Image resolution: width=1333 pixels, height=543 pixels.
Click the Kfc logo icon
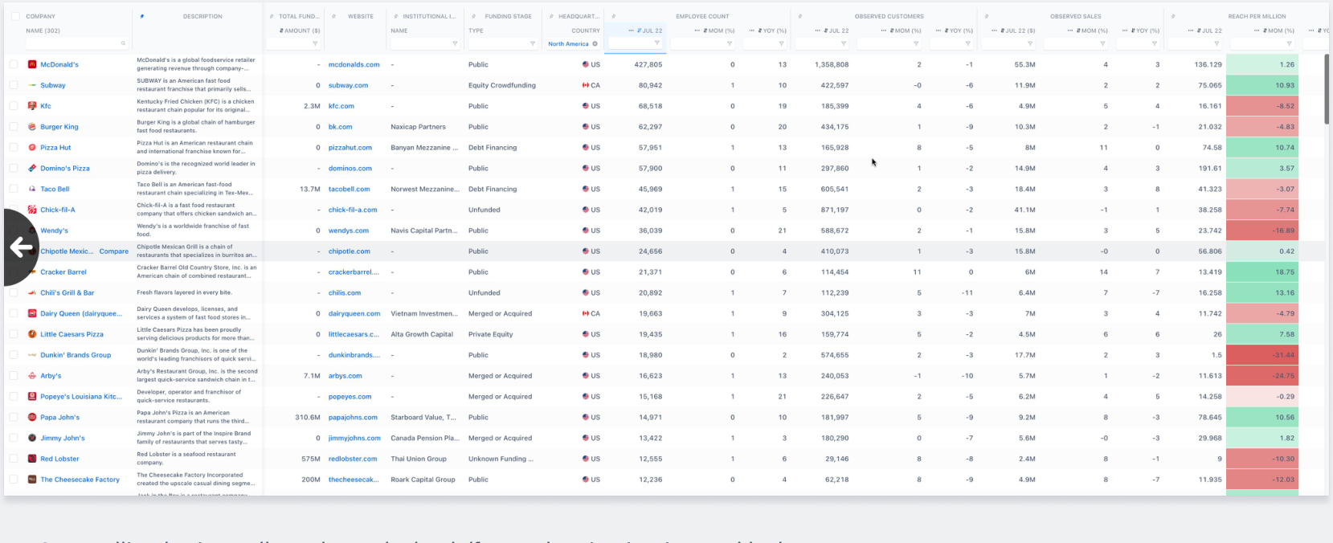click(x=32, y=106)
